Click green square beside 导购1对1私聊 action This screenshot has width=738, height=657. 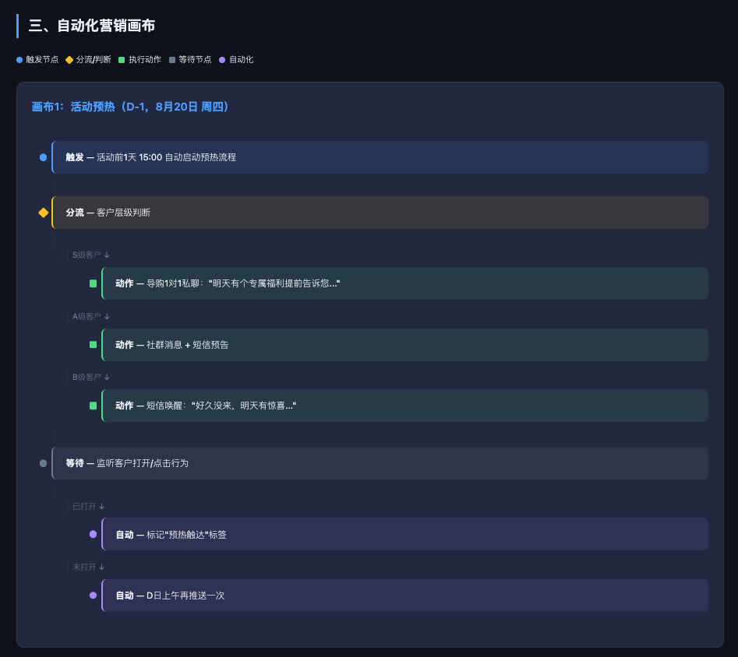94,283
